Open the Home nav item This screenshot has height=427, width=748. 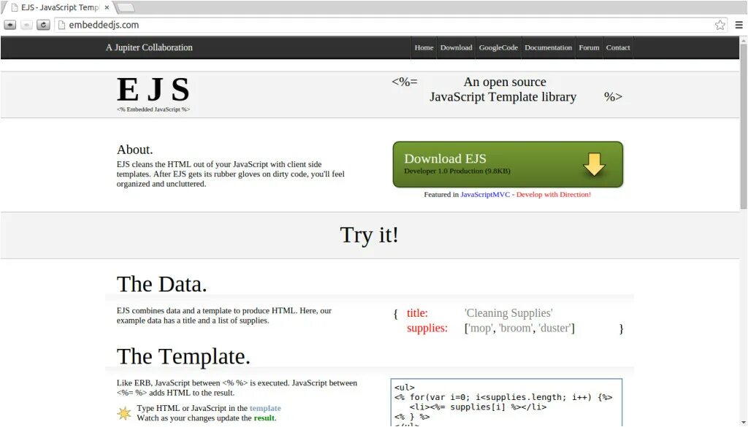(x=424, y=47)
